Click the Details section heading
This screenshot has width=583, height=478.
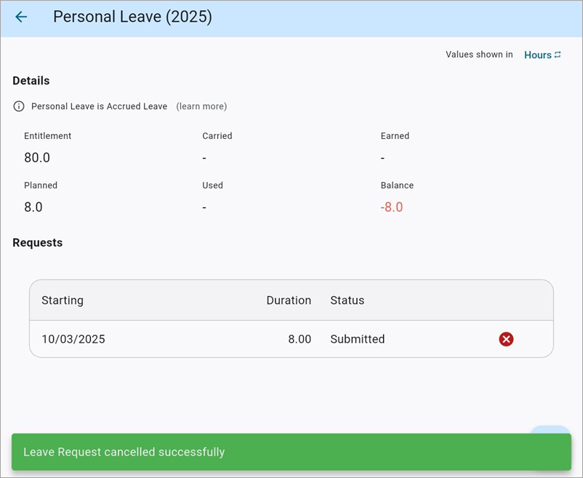point(31,81)
